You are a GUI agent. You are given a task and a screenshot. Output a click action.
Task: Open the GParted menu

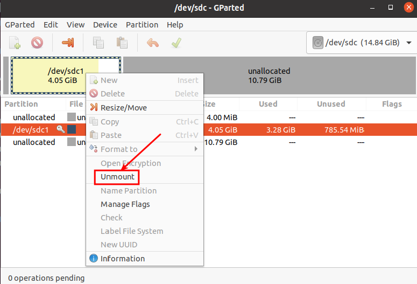coord(20,25)
